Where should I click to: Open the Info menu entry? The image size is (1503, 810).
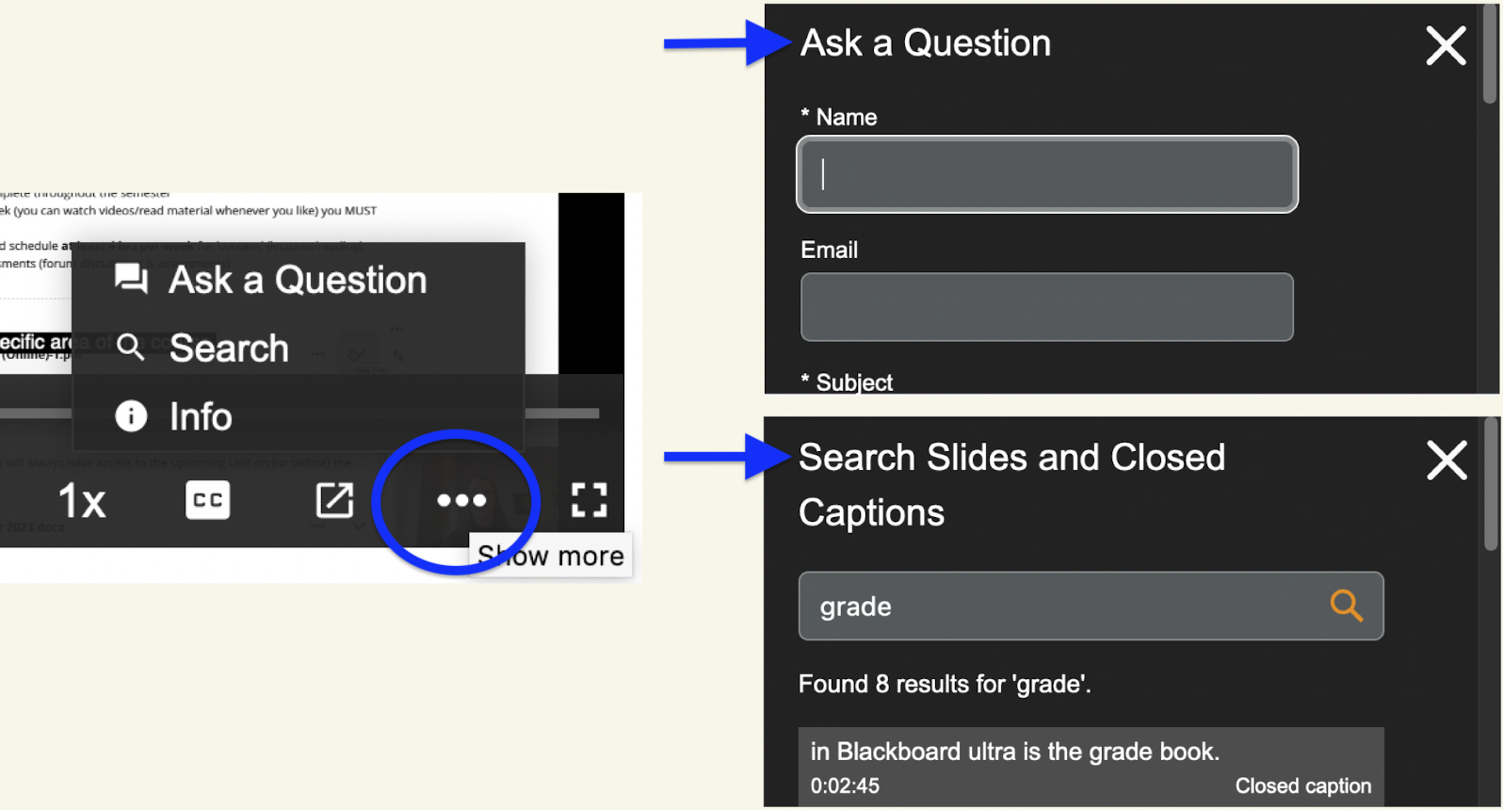[200, 416]
